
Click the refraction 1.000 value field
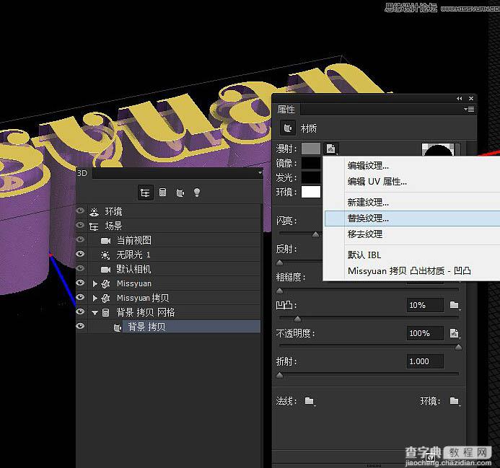click(x=425, y=361)
